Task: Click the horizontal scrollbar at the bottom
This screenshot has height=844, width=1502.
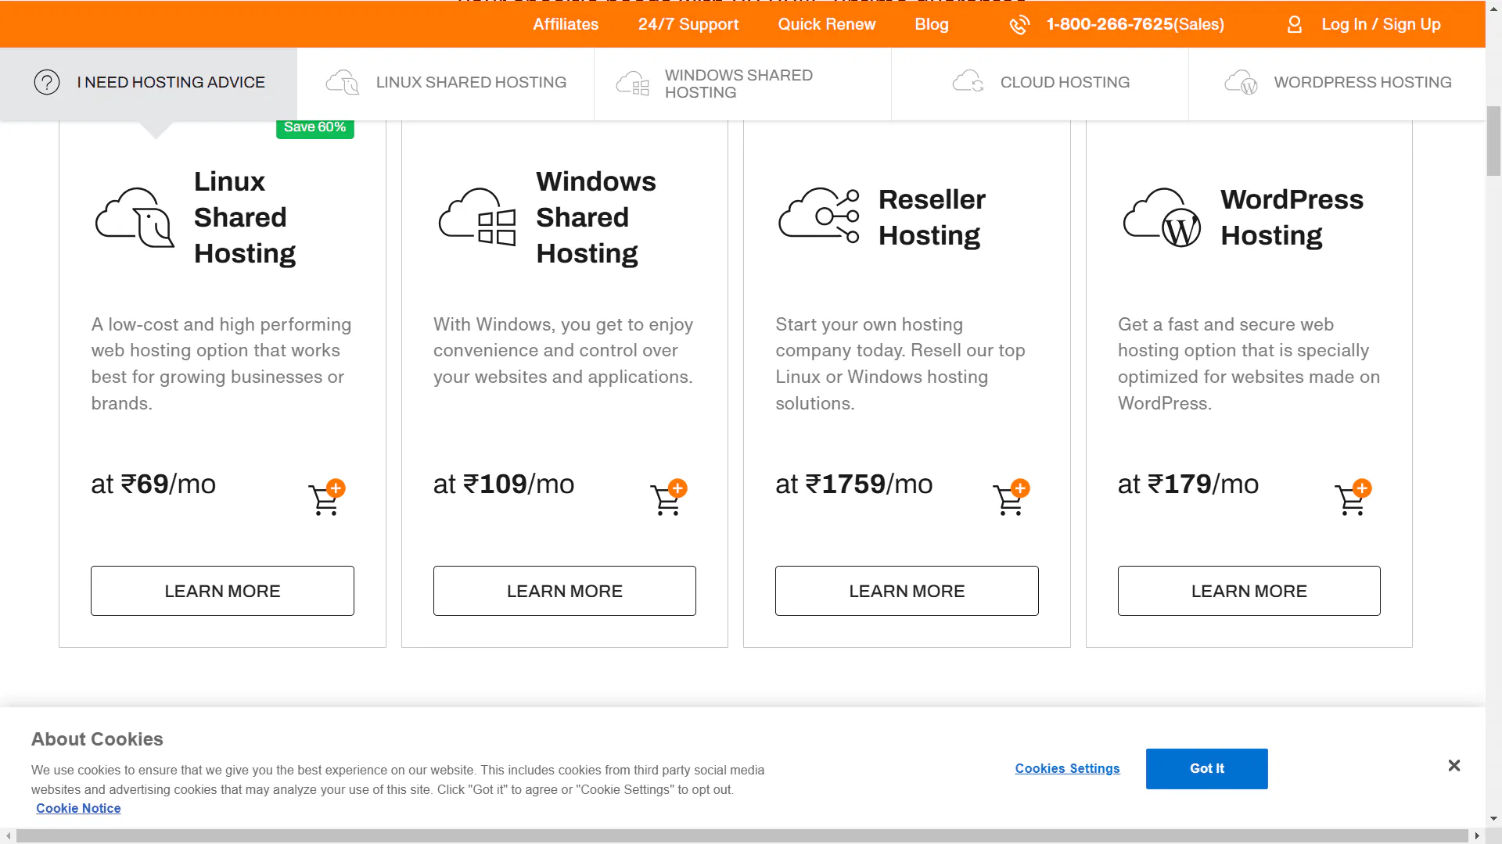Action: point(742,836)
